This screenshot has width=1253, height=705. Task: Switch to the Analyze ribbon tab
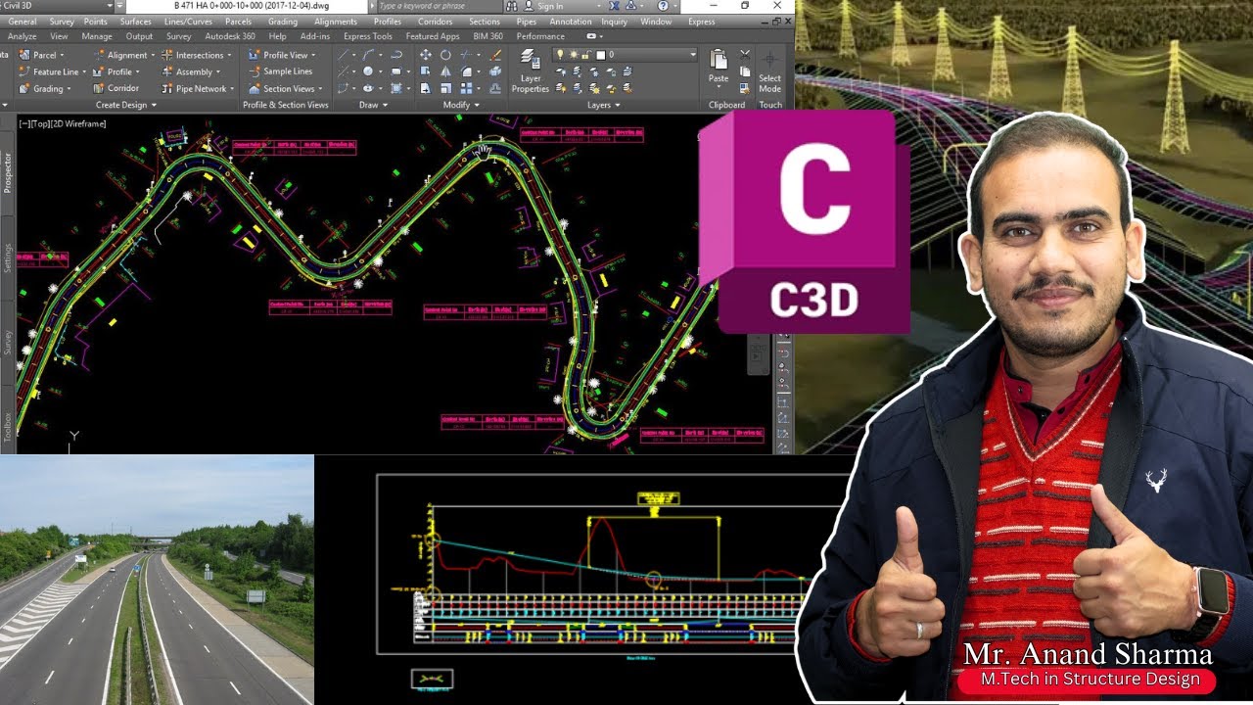pos(22,36)
